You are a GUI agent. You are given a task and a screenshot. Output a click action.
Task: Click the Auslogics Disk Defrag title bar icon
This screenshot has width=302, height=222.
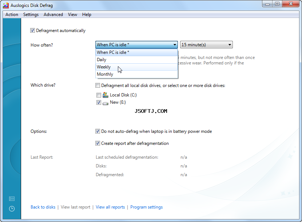pyautogui.click(x=6, y=5)
